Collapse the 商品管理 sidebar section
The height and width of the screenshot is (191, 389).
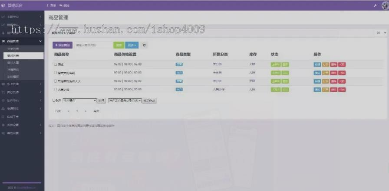pyautogui.click(x=22, y=41)
